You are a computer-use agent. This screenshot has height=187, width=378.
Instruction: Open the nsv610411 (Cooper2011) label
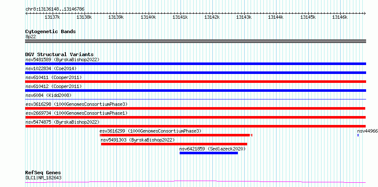(54, 77)
